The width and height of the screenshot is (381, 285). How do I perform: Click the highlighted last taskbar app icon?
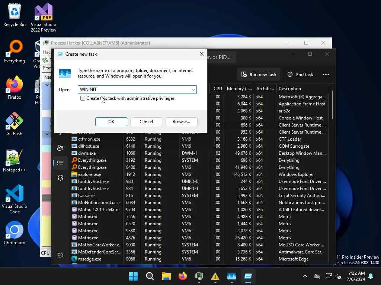click(x=248, y=276)
